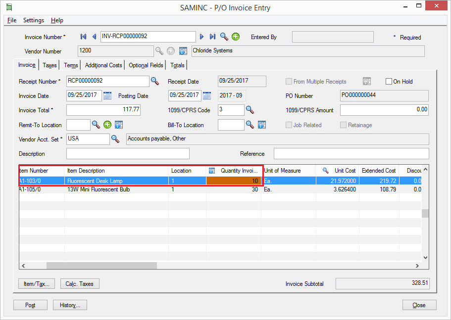Click Quantity Invoiced column zoom icon
This screenshot has height=320, width=451.
pos(212,171)
